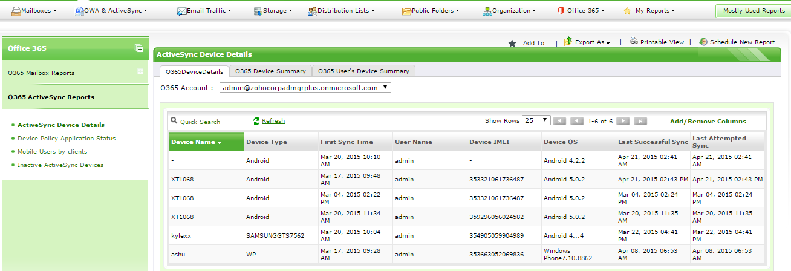Click the My Reports star icon
The image size is (791, 271).
pyautogui.click(x=627, y=11)
